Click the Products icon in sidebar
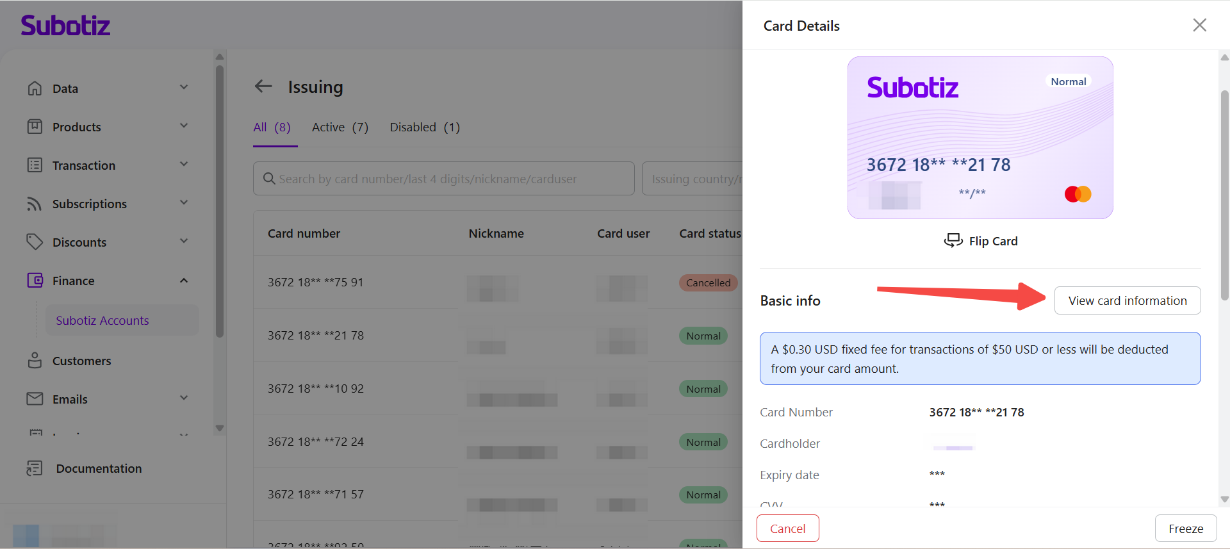This screenshot has height=549, width=1230. click(35, 127)
